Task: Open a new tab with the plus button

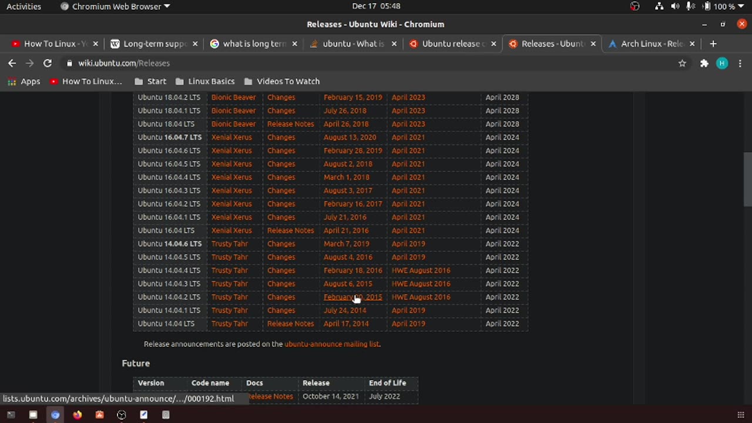Action: [x=713, y=43]
